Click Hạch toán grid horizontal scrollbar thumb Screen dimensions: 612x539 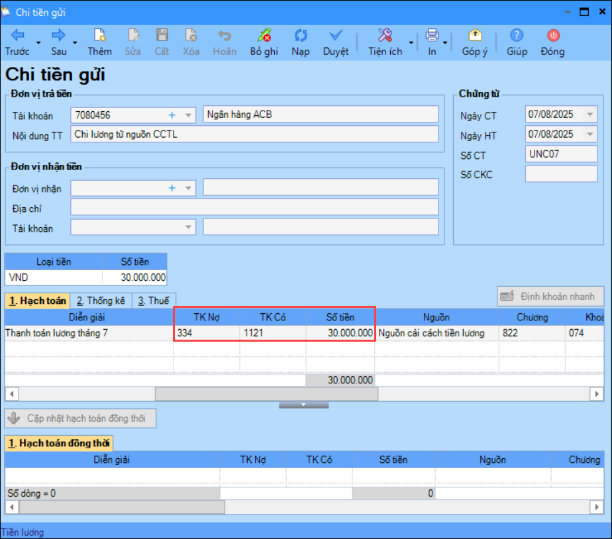pos(266,394)
